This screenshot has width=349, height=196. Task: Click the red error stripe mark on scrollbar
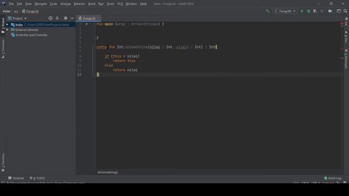click(342, 49)
